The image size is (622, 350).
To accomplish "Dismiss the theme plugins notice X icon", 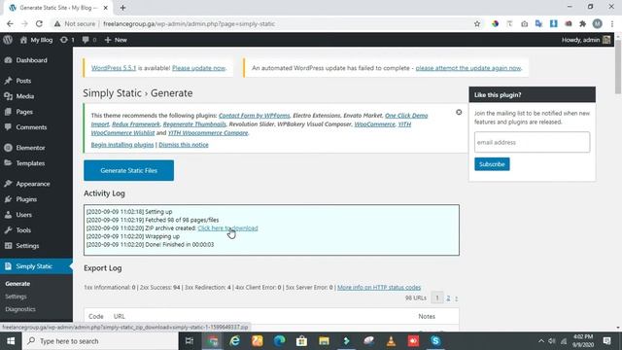I will (x=459, y=113).
